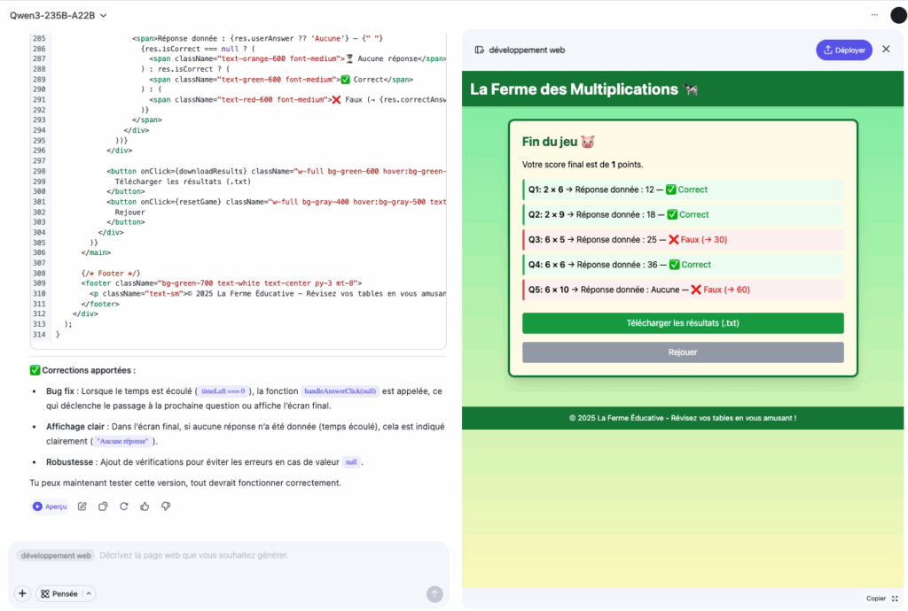Close the web development preview panel
This screenshot has height=611, width=908.
tap(886, 50)
